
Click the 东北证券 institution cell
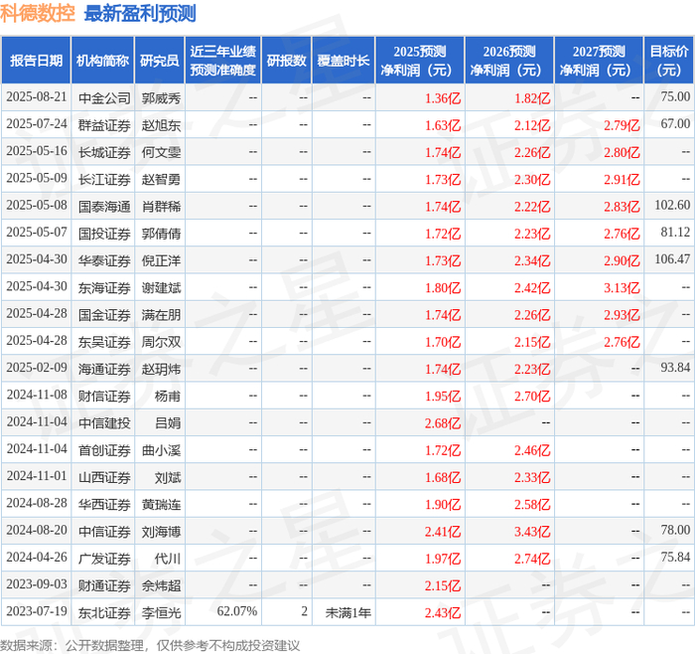[x=104, y=612]
